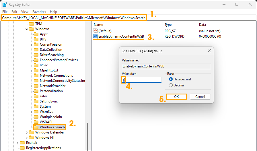257x151 pixels.
Task: Select the CurrentVersion key label
Action: (51, 44)
